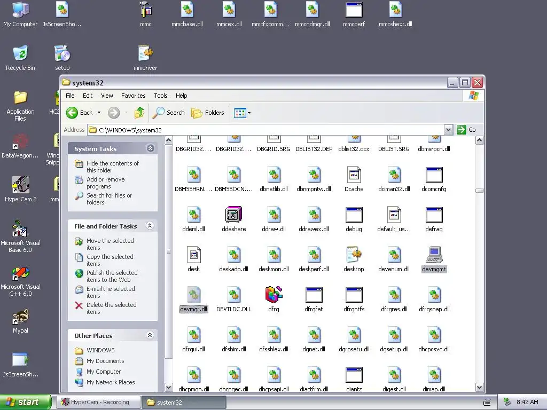
Task: Select the desk control panel file
Action: tap(193, 255)
